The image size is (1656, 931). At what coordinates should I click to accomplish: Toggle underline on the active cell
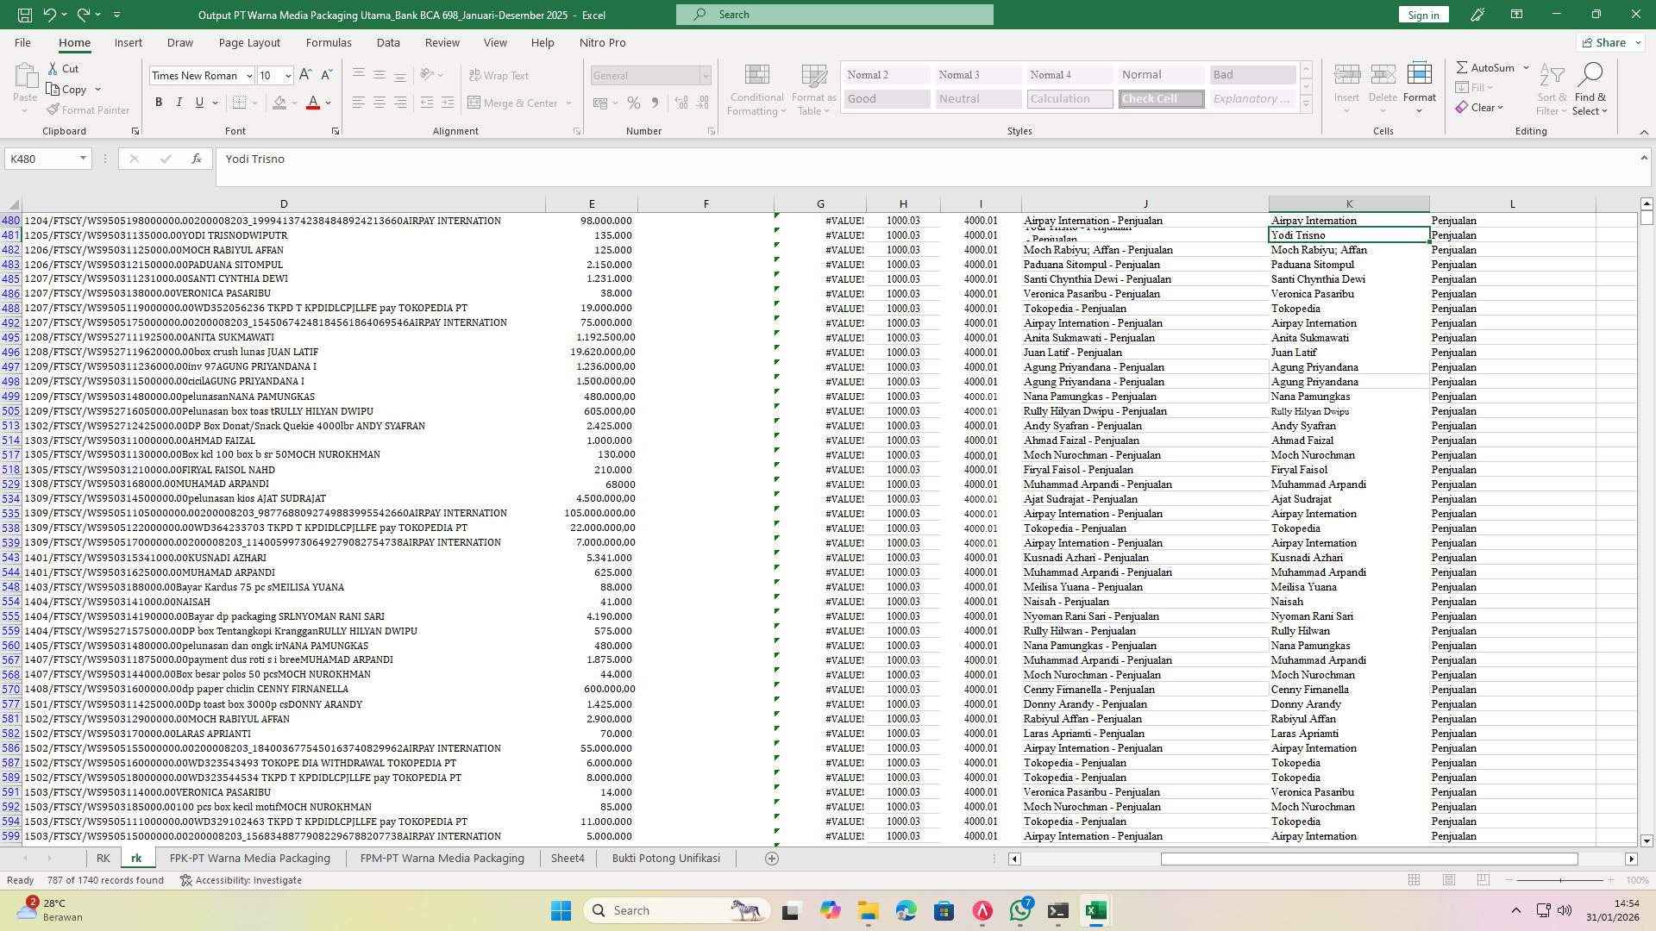tap(198, 102)
